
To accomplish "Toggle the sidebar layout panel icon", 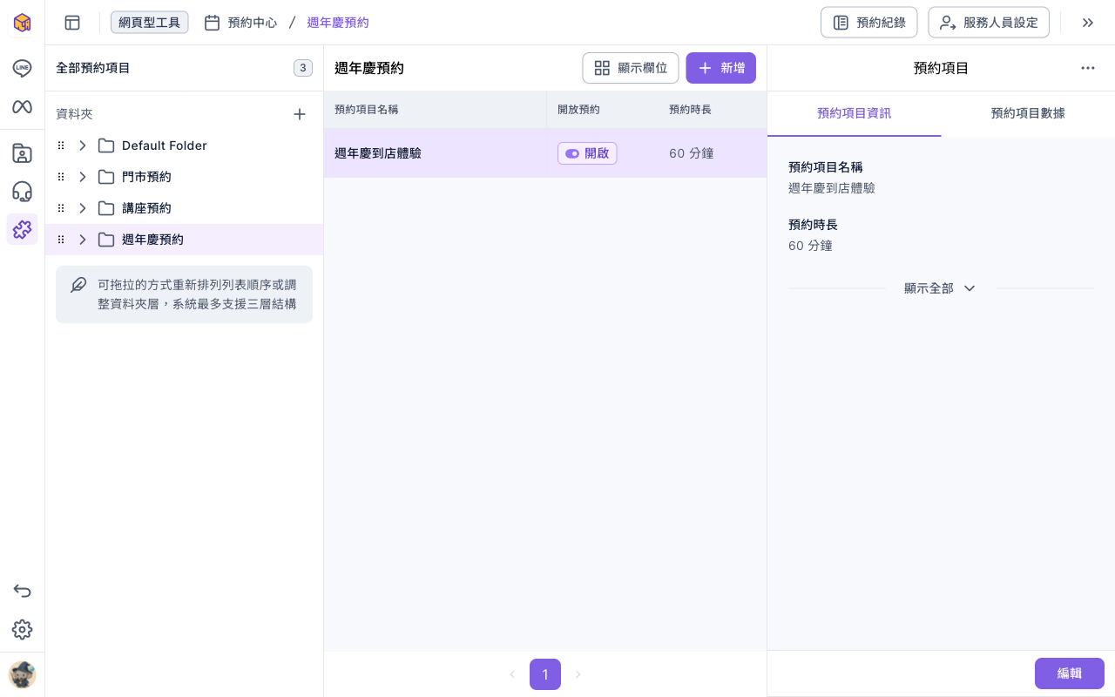I will pyautogui.click(x=72, y=23).
